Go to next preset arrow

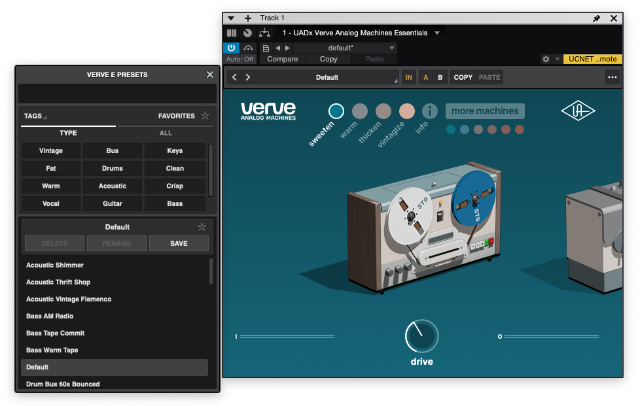coord(248,77)
